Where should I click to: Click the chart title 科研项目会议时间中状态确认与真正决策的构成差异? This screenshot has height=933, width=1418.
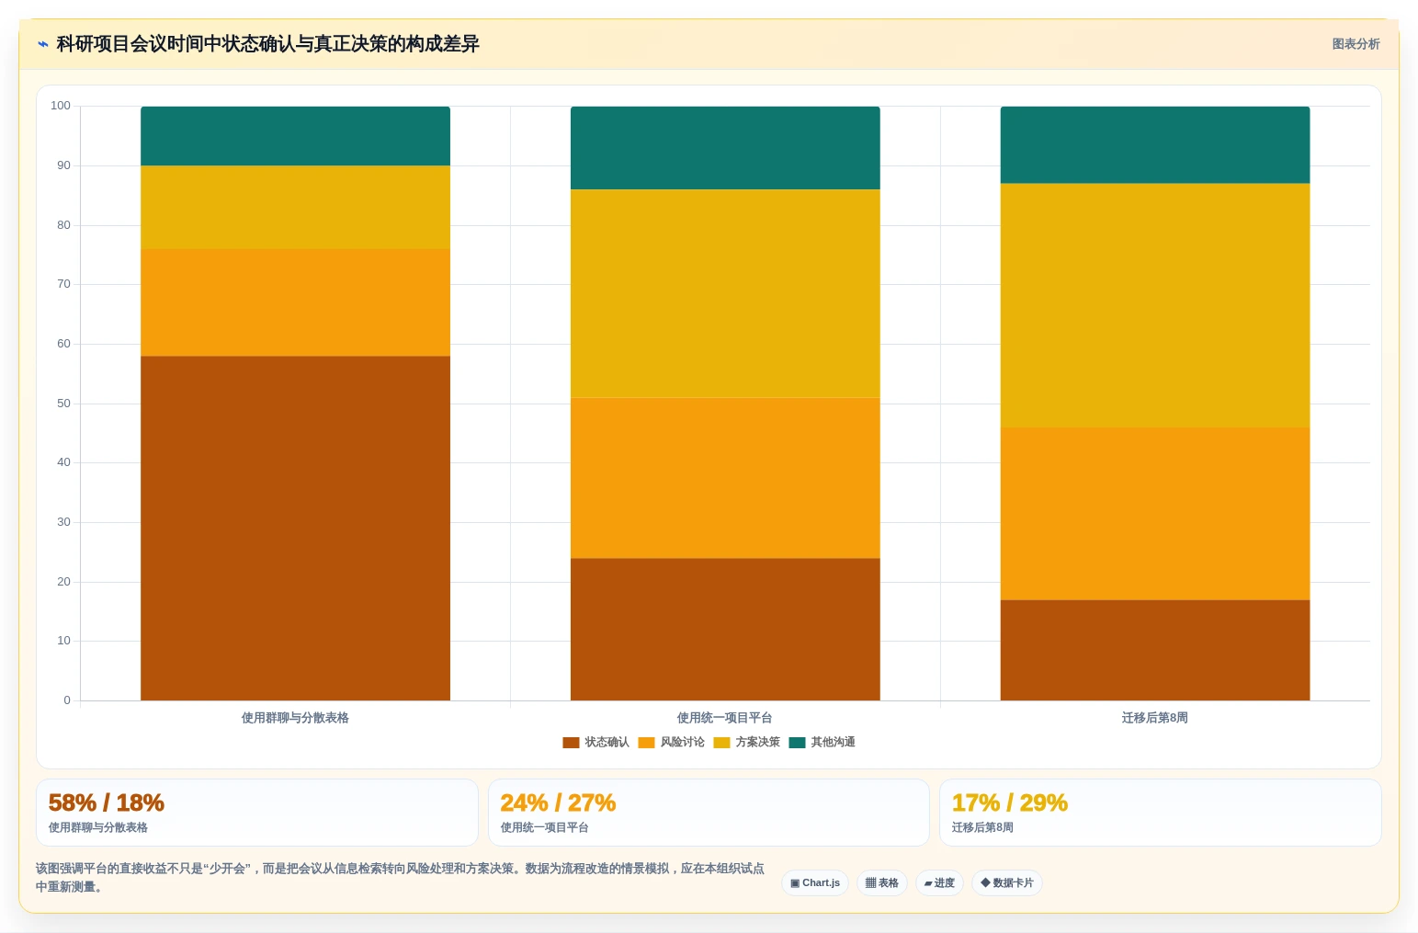coord(267,44)
